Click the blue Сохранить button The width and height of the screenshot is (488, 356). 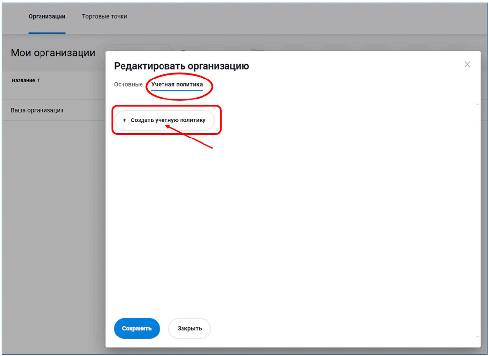click(x=137, y=328)
